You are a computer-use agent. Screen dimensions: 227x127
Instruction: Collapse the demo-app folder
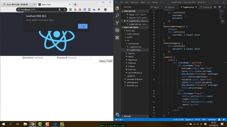tap(130, 31)
